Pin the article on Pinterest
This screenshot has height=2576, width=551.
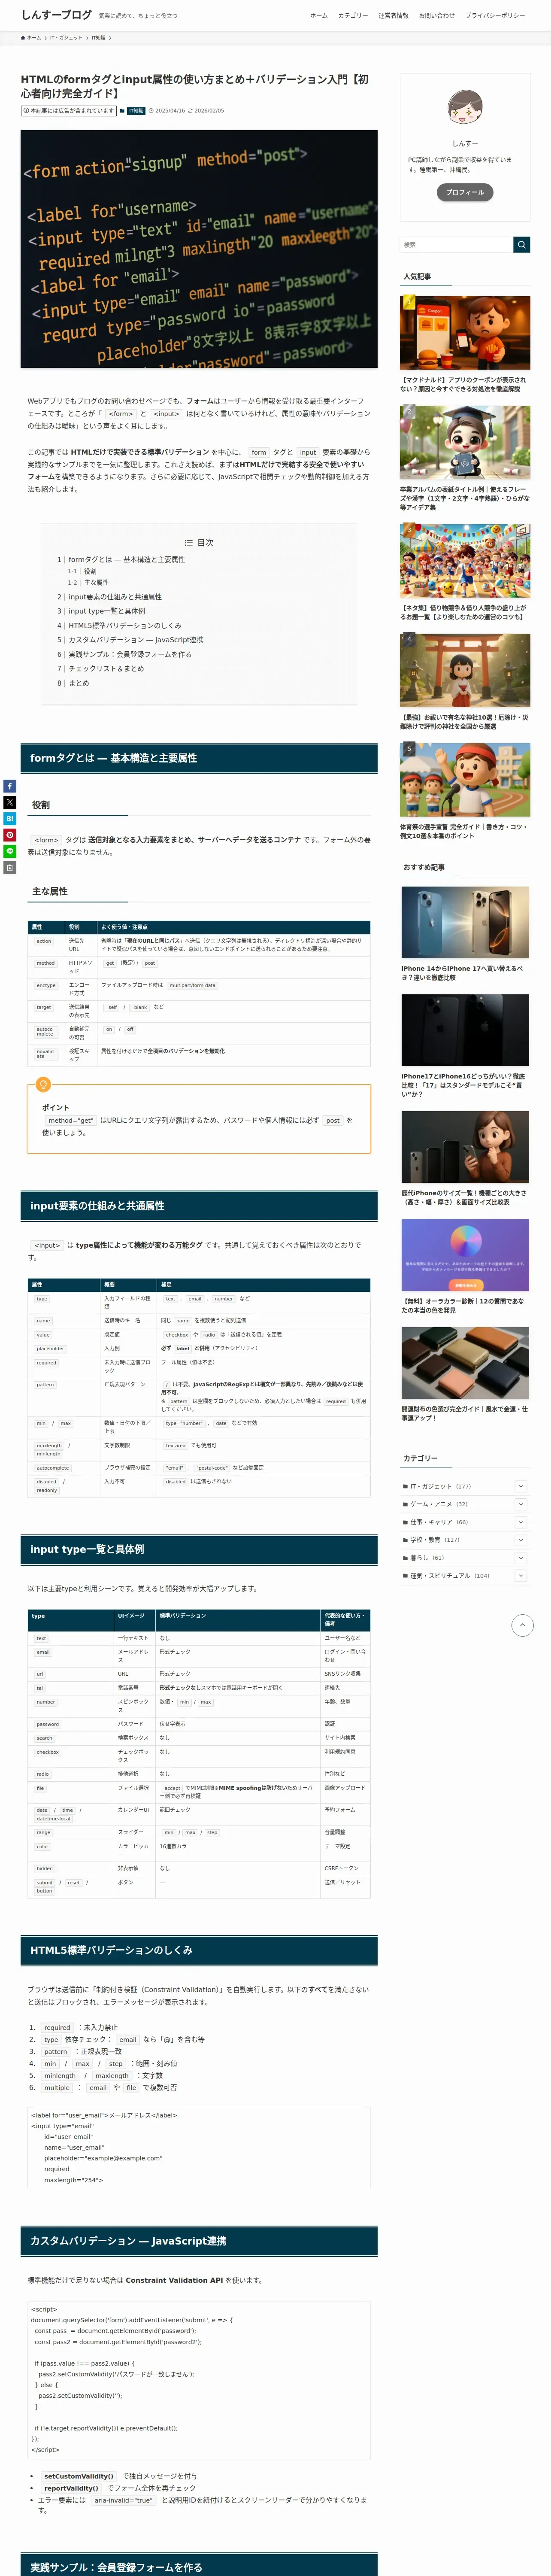click(x=9, y=835)
